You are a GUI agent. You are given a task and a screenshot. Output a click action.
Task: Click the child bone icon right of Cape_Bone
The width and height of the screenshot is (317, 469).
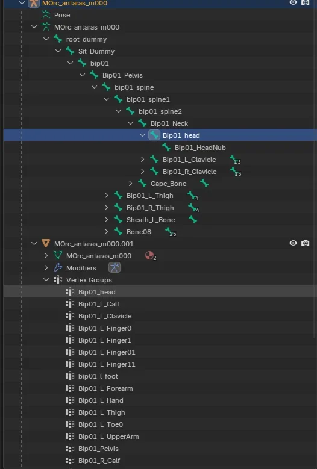click(x=204, y=184)
